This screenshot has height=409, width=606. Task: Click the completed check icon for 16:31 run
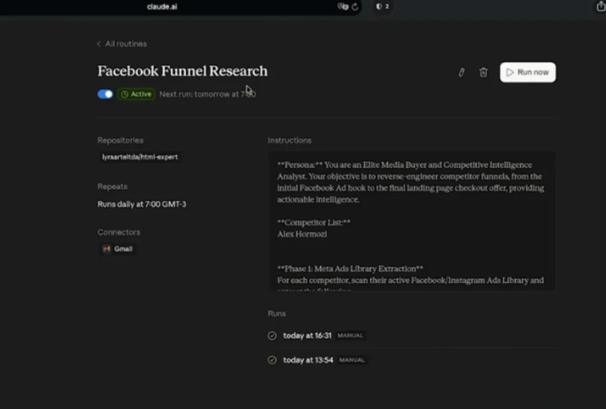(x=272, y=336)
